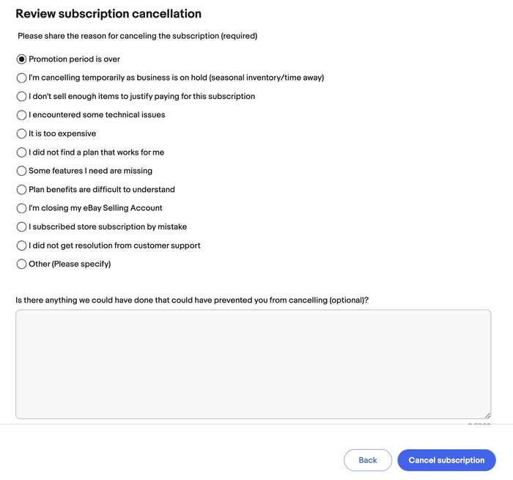Screen dimensions: 513x480
Task: Pick 'Plan benefits are difficult to understand'
Action: 22,190
